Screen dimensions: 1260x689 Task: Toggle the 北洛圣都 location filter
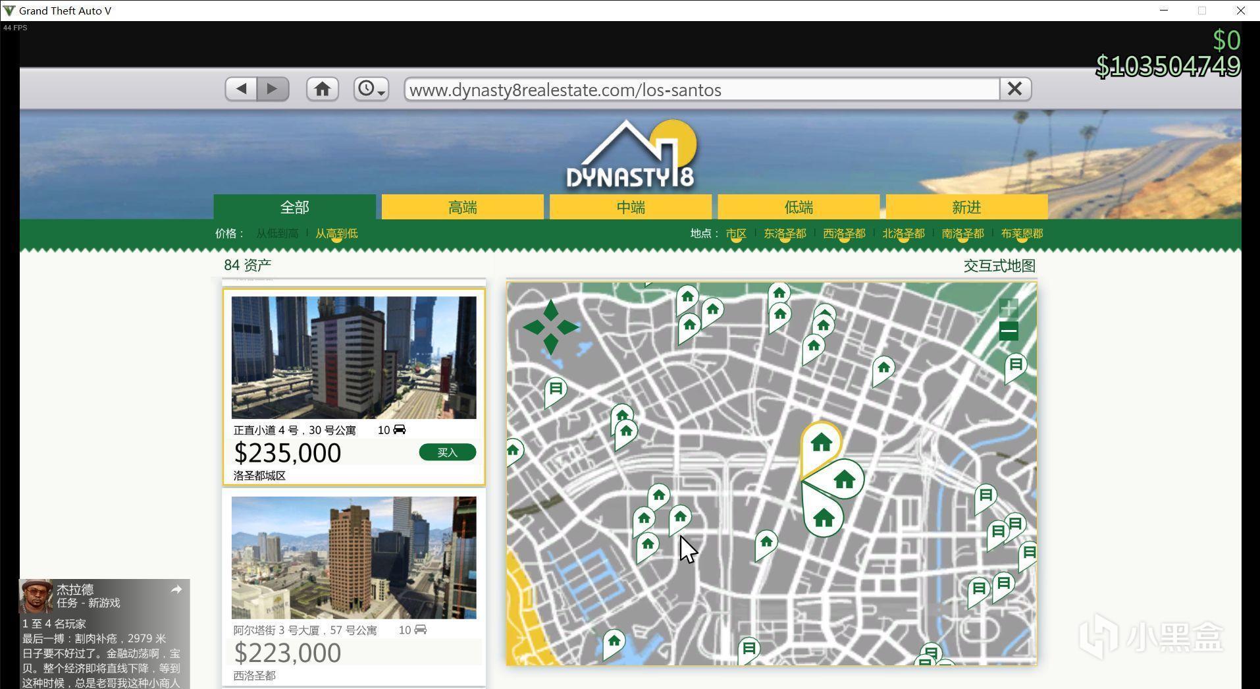coord(903,234)
